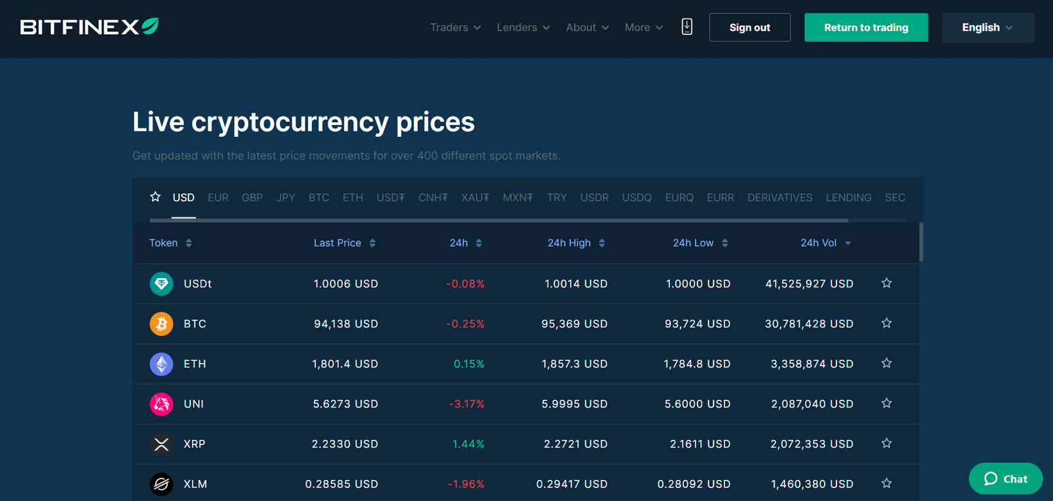Open the SEC tab
This screenshot has height=501, width=1053.
tap(895, 197)
